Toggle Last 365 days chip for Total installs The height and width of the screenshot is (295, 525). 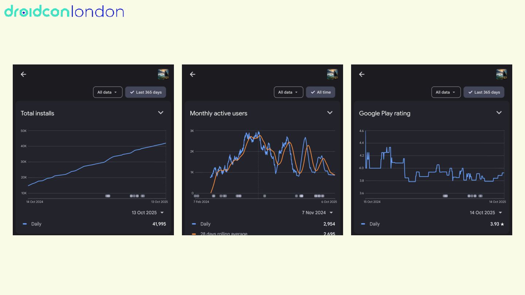(145, 92)
